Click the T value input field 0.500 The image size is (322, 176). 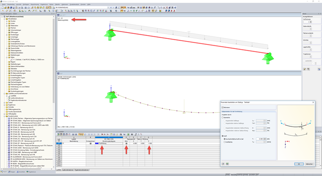pyautogui.click(x=260, y=139)
